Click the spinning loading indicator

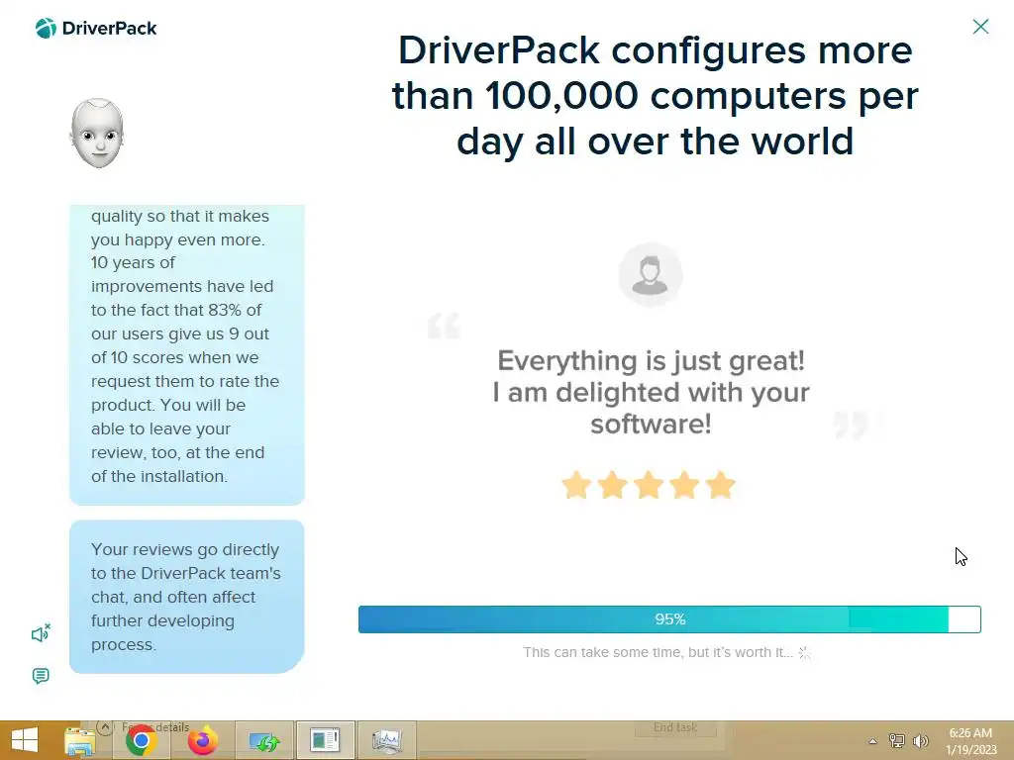point(804,653)
